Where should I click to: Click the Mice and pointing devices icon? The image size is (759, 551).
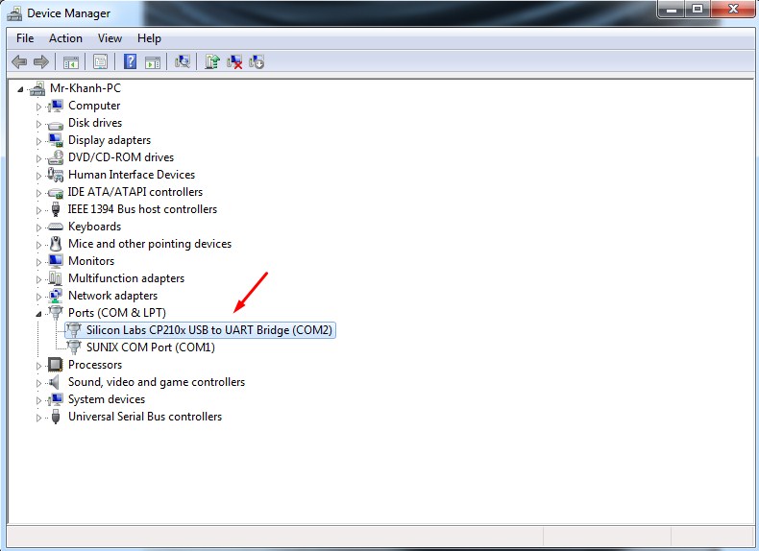pyautogui.click(x=56, y=244)
